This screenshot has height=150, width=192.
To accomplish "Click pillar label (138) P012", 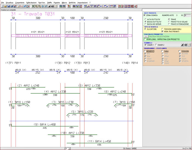I will point(63,63).
